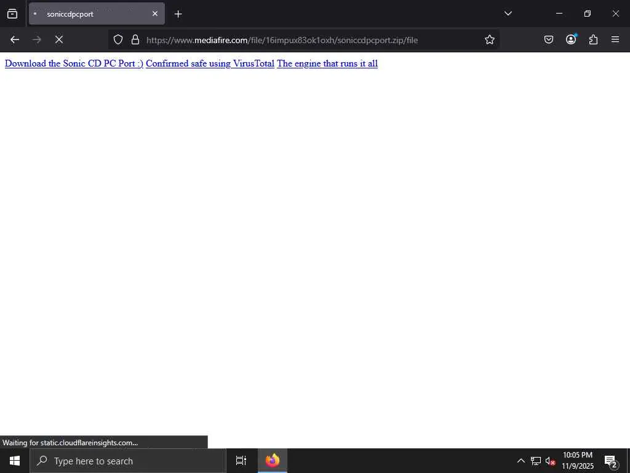Click the Type here to search box
The height and width of the screenshot is (473, 630).
click(x=128, y=461)
